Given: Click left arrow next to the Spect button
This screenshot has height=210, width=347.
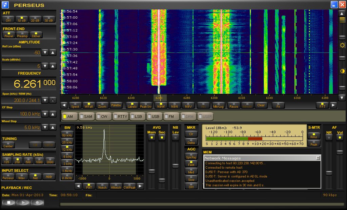Looking at the screenshot, I should coord(64,105).
